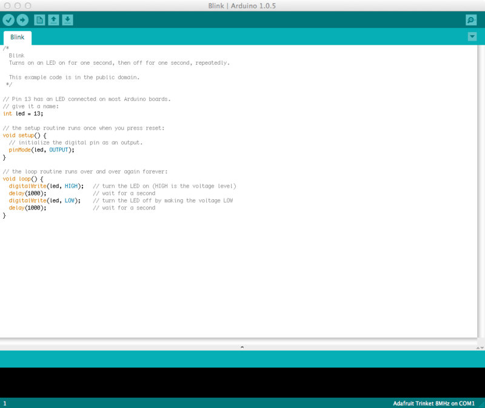The image size is (485, 408).
Task: Click the 'Adafruit Trinket 8MHz on COM1' status text
Action: 433,403
